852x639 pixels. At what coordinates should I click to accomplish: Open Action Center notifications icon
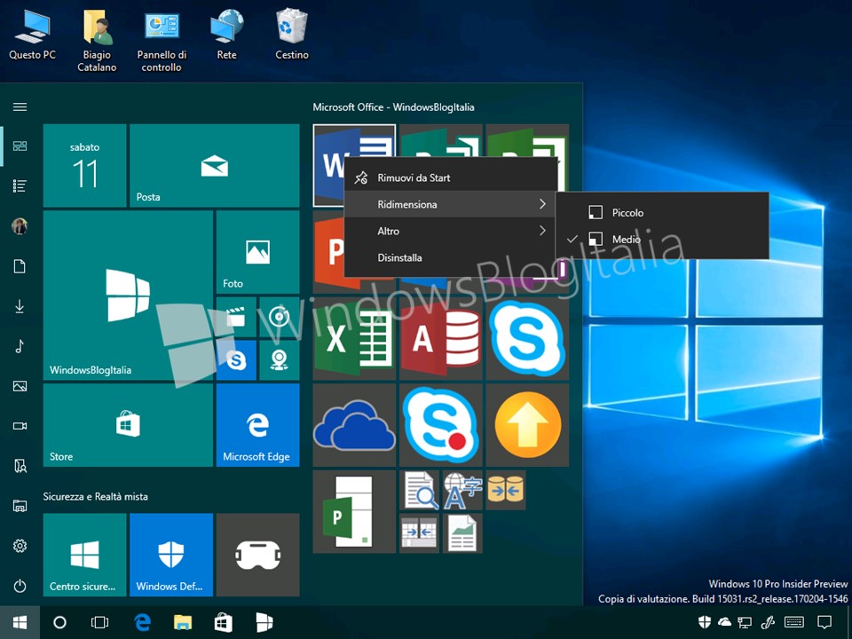pos(824,622)
